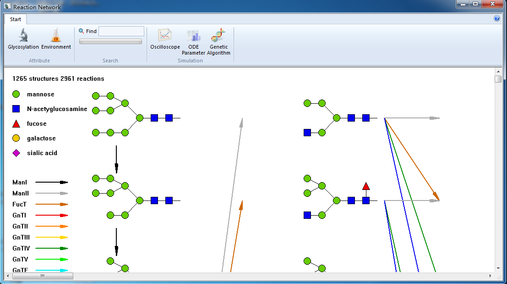Screen dimensions: 507x284
Task: Click the second black ManI reaction arrow
Action: 116,242
